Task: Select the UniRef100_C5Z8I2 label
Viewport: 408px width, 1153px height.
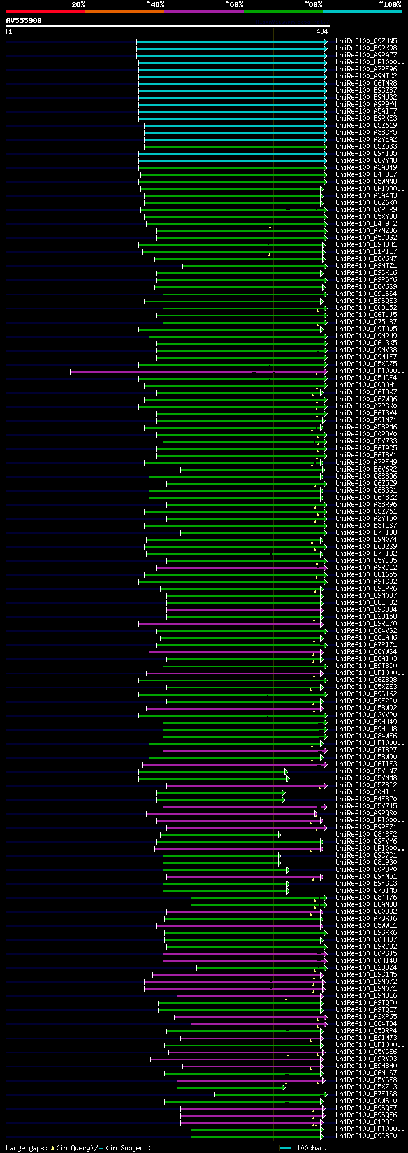Action: (x=366, y=785)
